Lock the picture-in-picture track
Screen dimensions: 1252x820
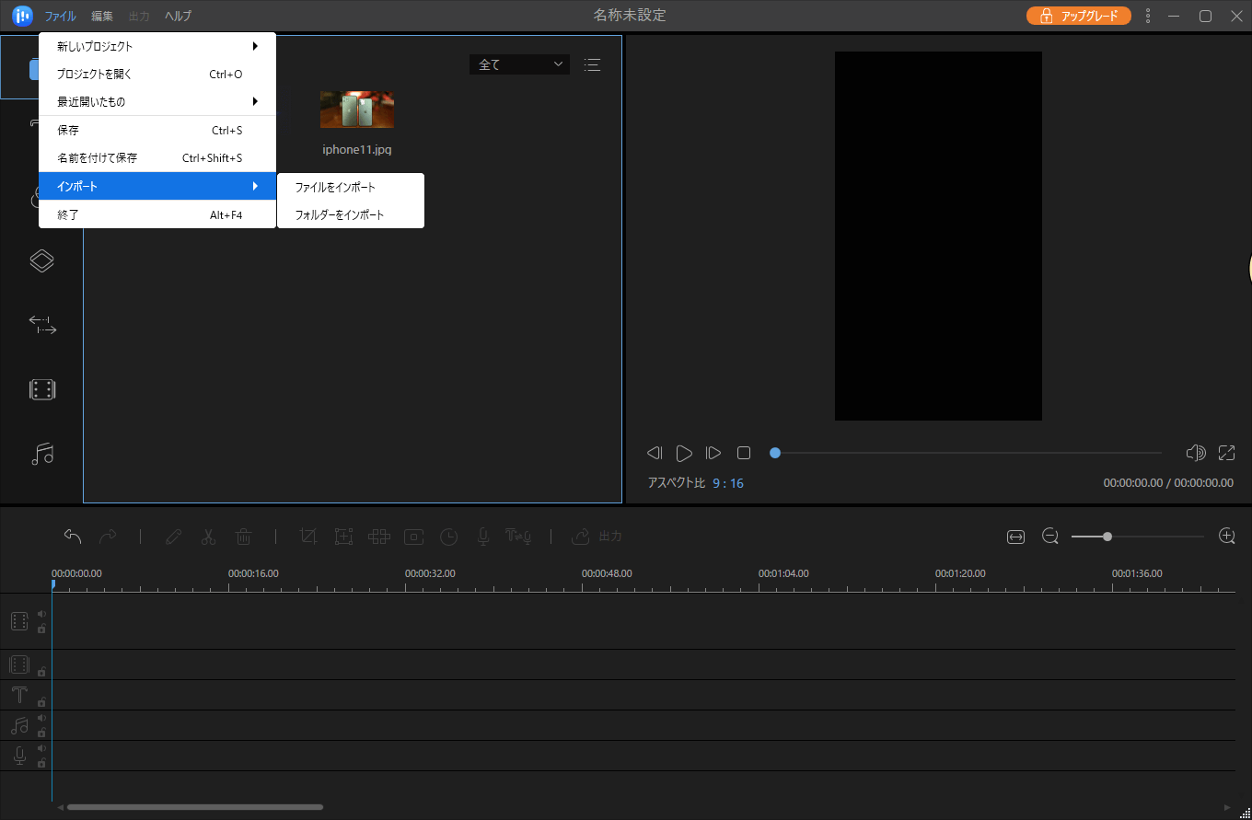coord(41,672)
